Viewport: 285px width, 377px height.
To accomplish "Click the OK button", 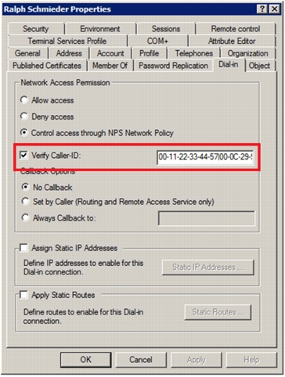I will click(x=86, y=360).
